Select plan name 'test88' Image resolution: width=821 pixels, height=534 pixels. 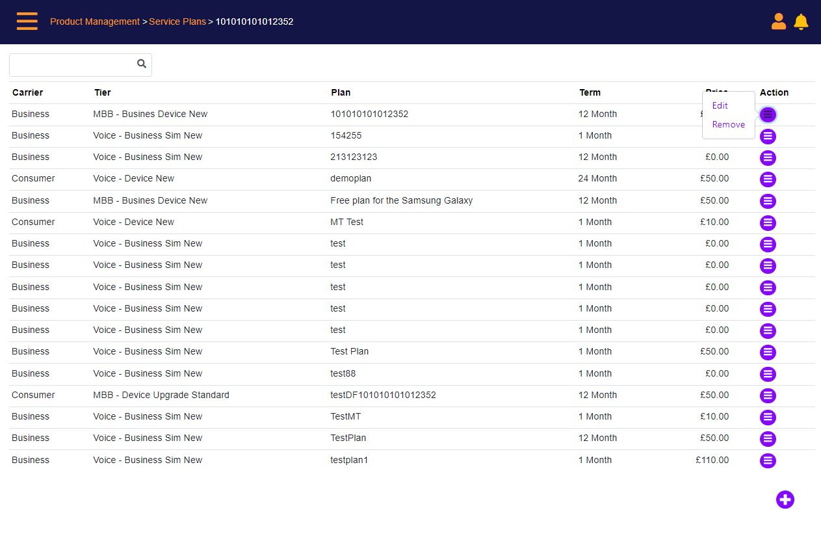click(x=343, y=373)
